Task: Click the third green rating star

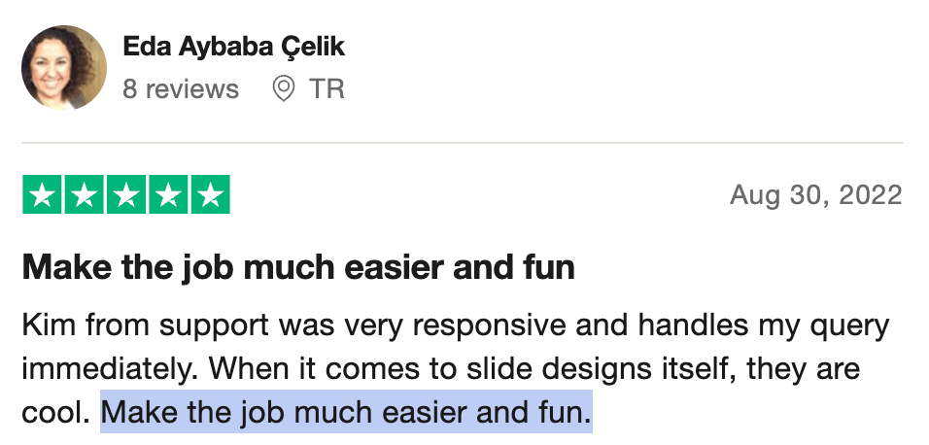Action: (x=126, y=194)
